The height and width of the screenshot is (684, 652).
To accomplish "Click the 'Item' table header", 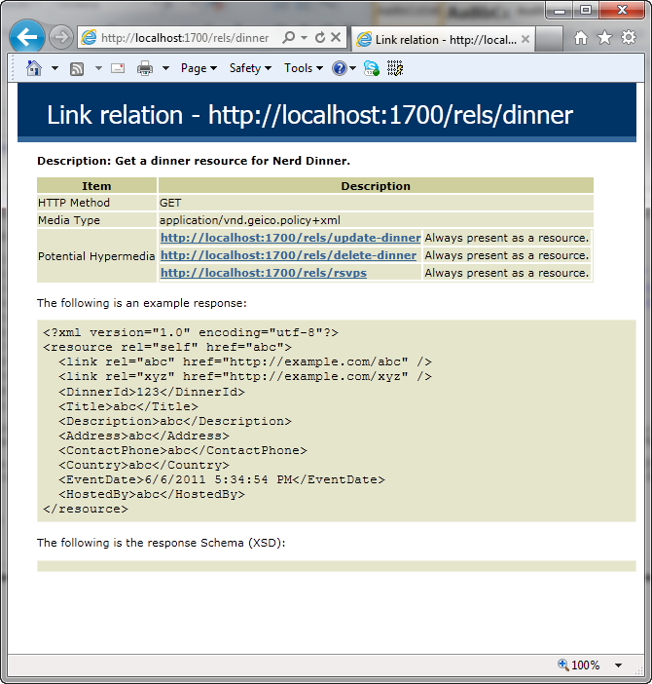I will [x=96, y=186].
